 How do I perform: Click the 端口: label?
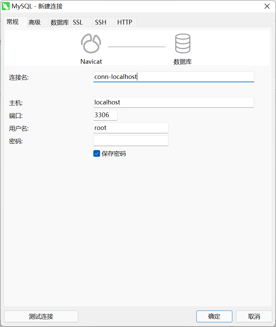[16, 115]
